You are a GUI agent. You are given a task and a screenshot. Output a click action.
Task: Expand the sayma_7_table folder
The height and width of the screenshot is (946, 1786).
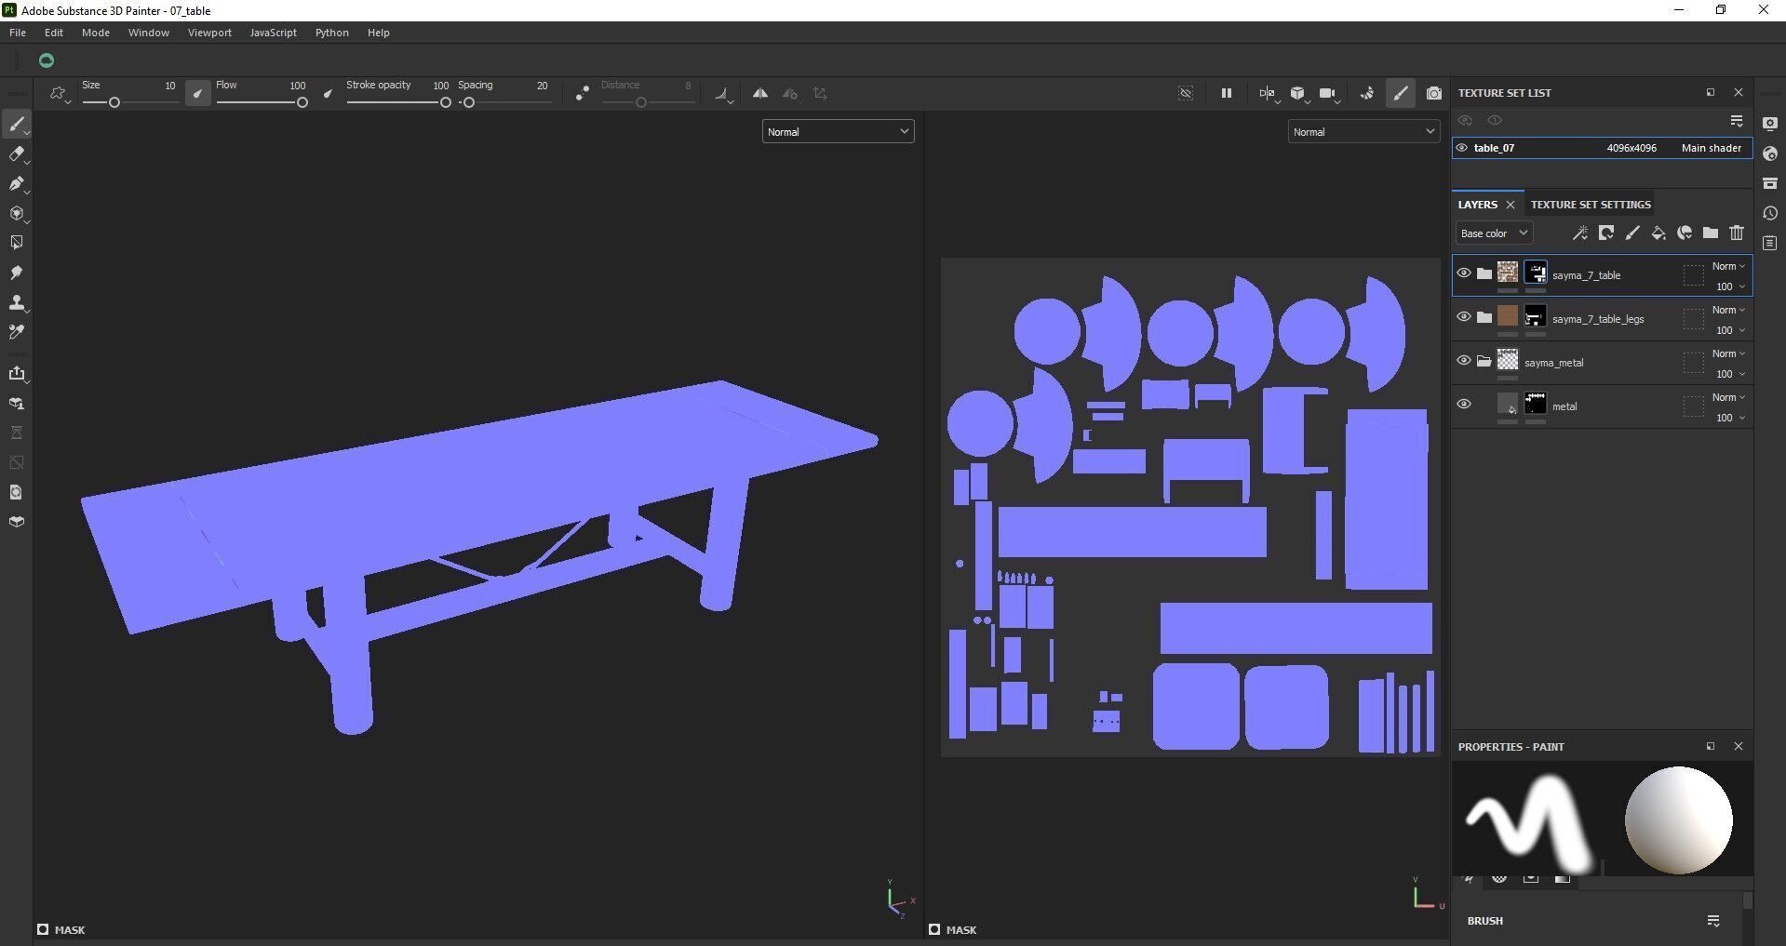1484,273
